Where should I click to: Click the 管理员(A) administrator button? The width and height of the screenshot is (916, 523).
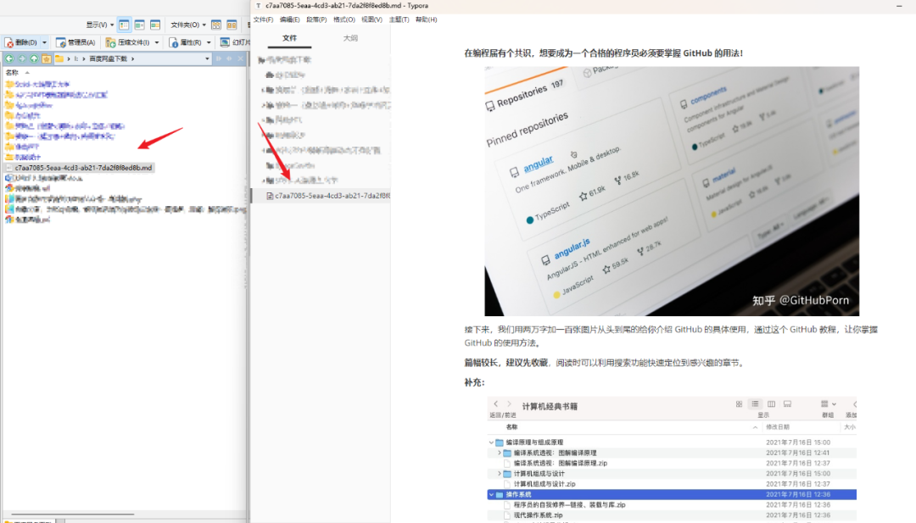pos(75,42)
